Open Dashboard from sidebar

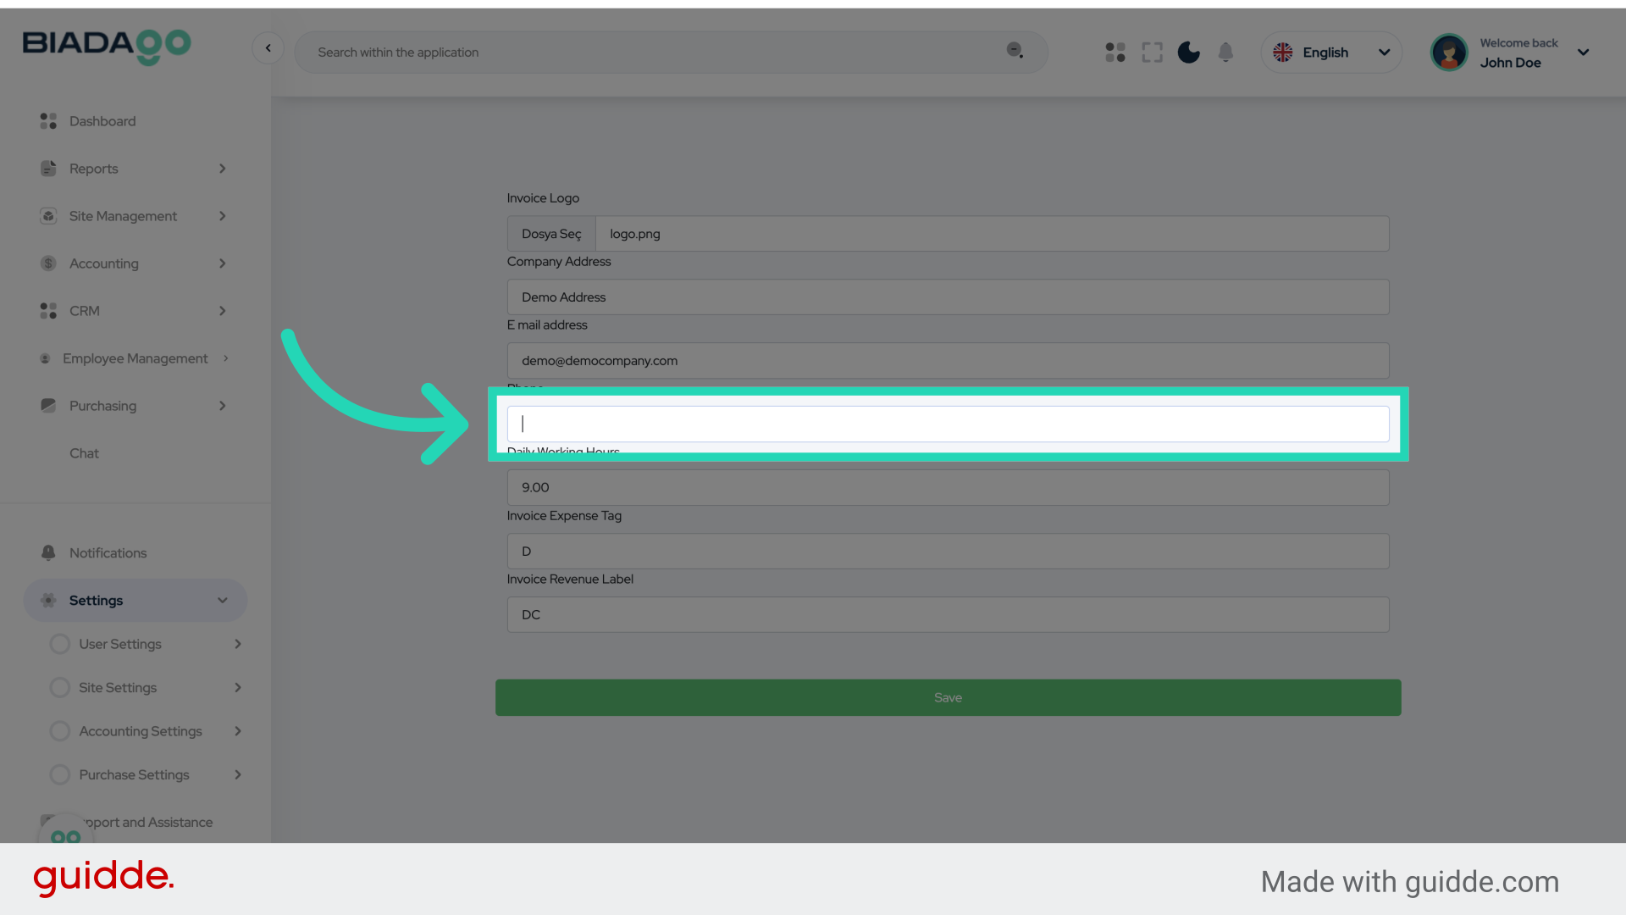[102, 121]
